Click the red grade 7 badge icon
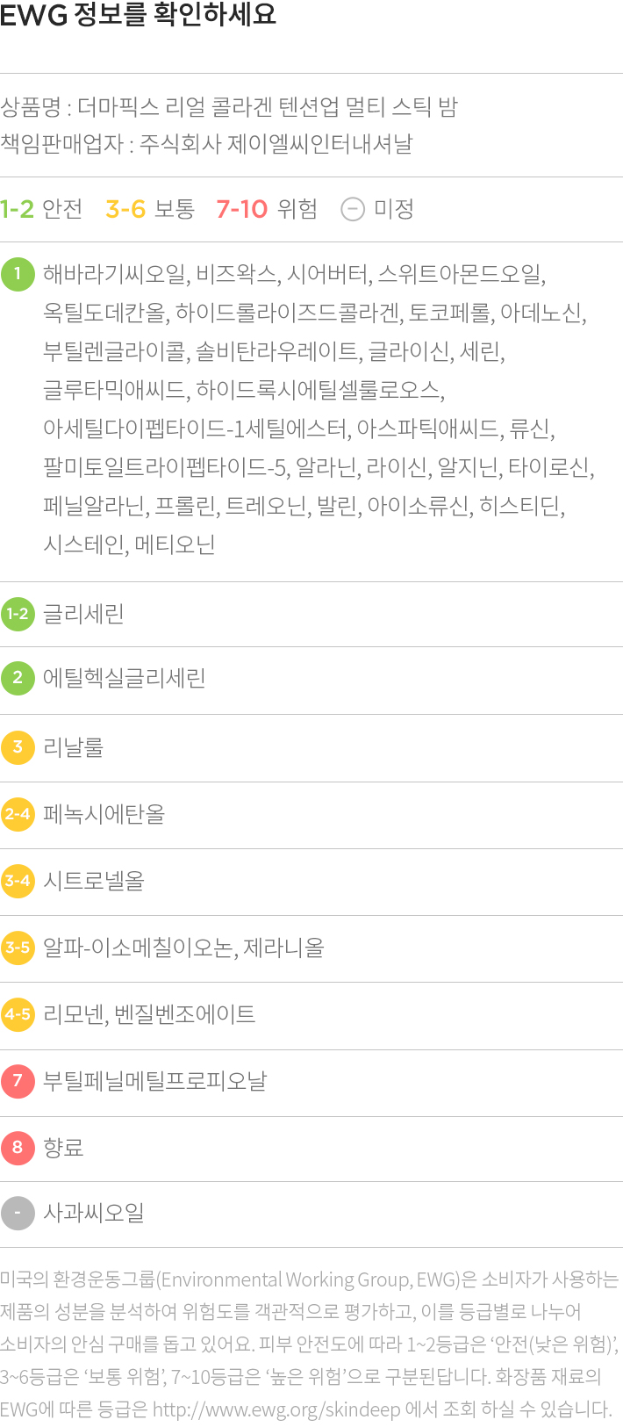Screen dimensions: 623x1427 pos(18,1080)
